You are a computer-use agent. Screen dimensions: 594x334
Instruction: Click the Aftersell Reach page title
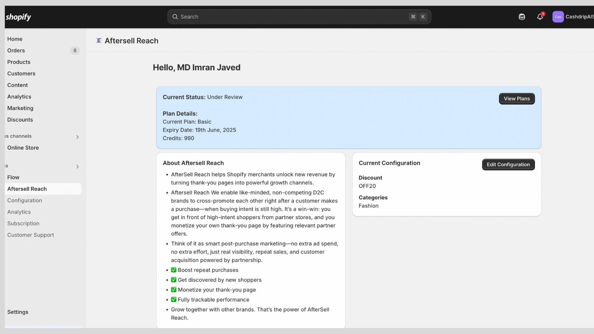coord(131,41)
